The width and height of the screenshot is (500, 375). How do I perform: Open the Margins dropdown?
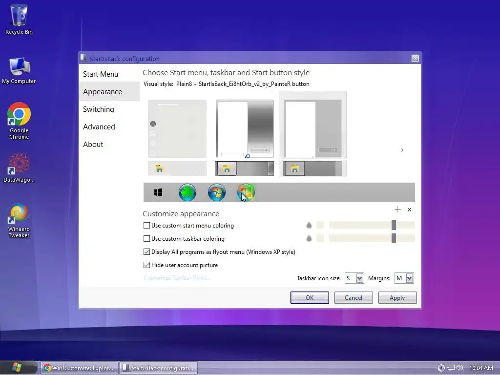[x=404, y=278]
